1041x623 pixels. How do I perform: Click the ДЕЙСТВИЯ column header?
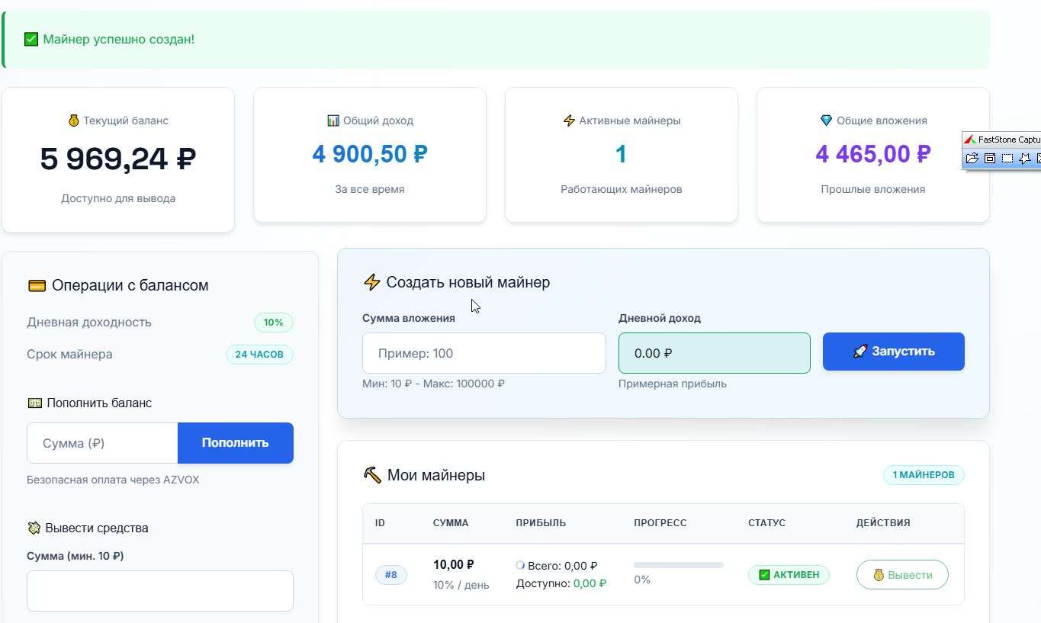click(883, 523)
